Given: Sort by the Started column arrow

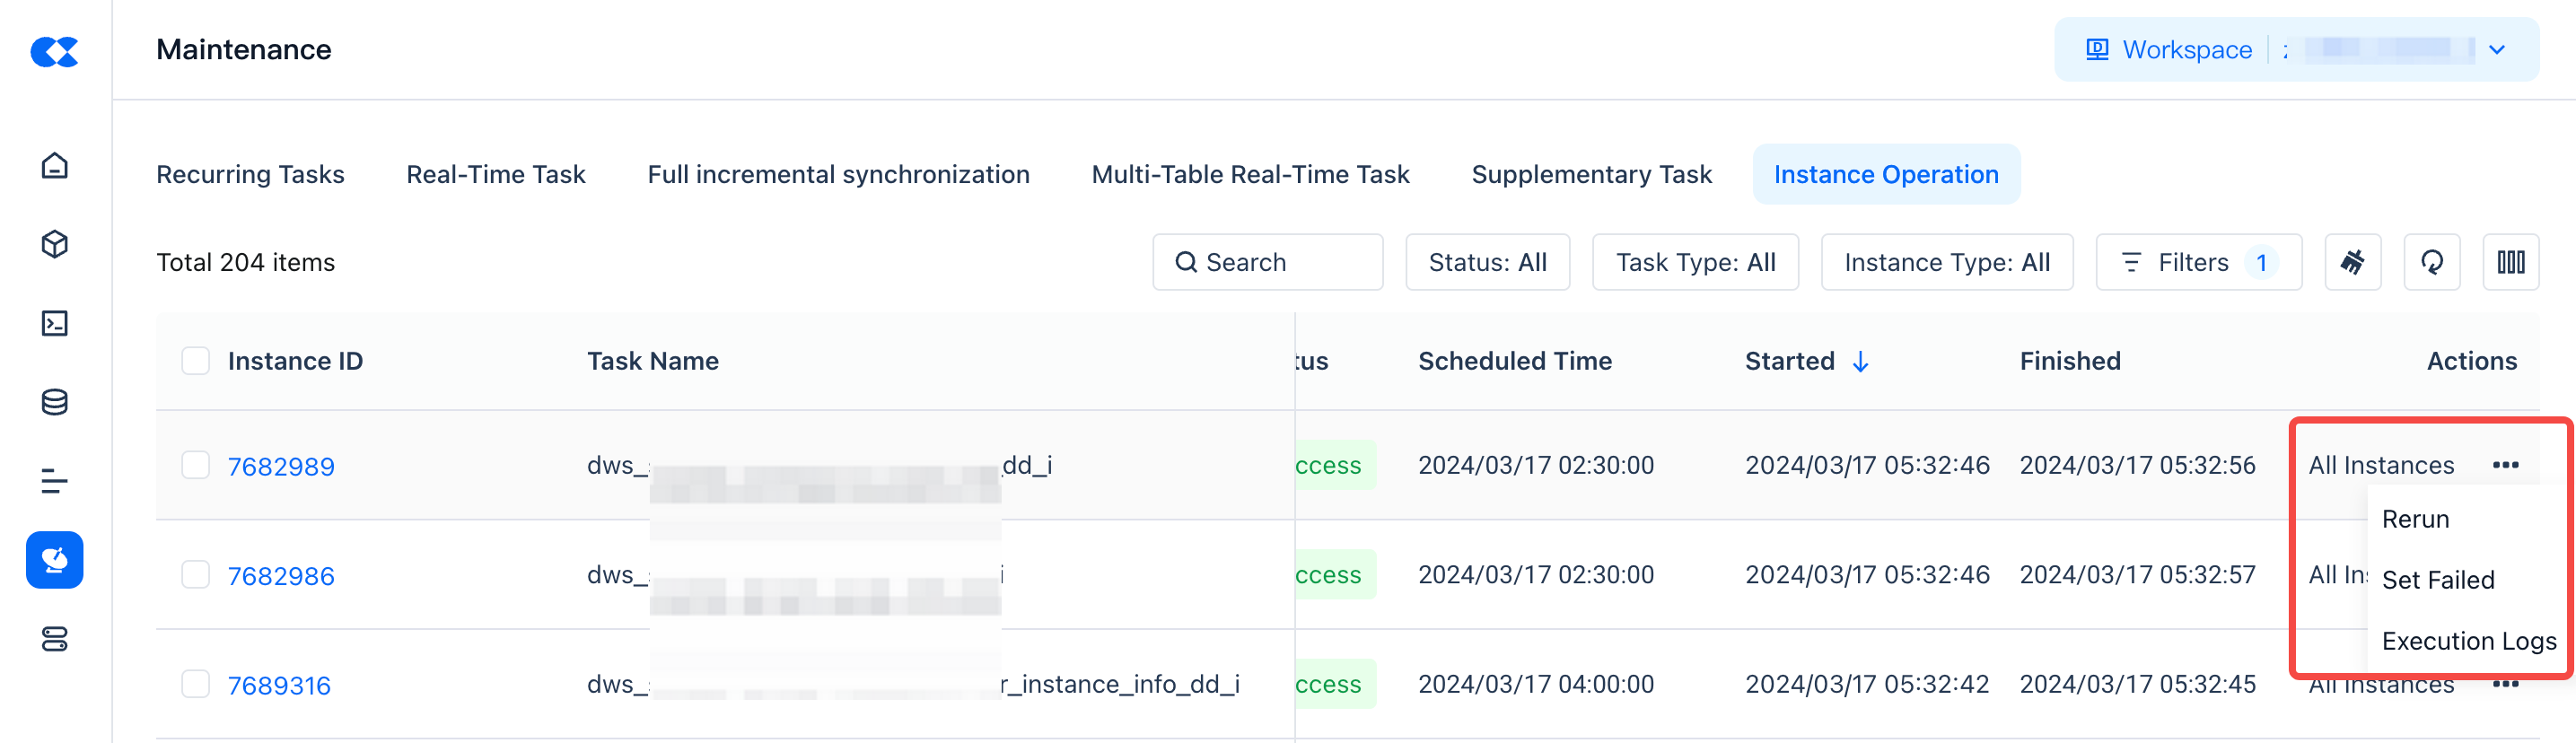Looking at the screenshot, I should 1860,361.
